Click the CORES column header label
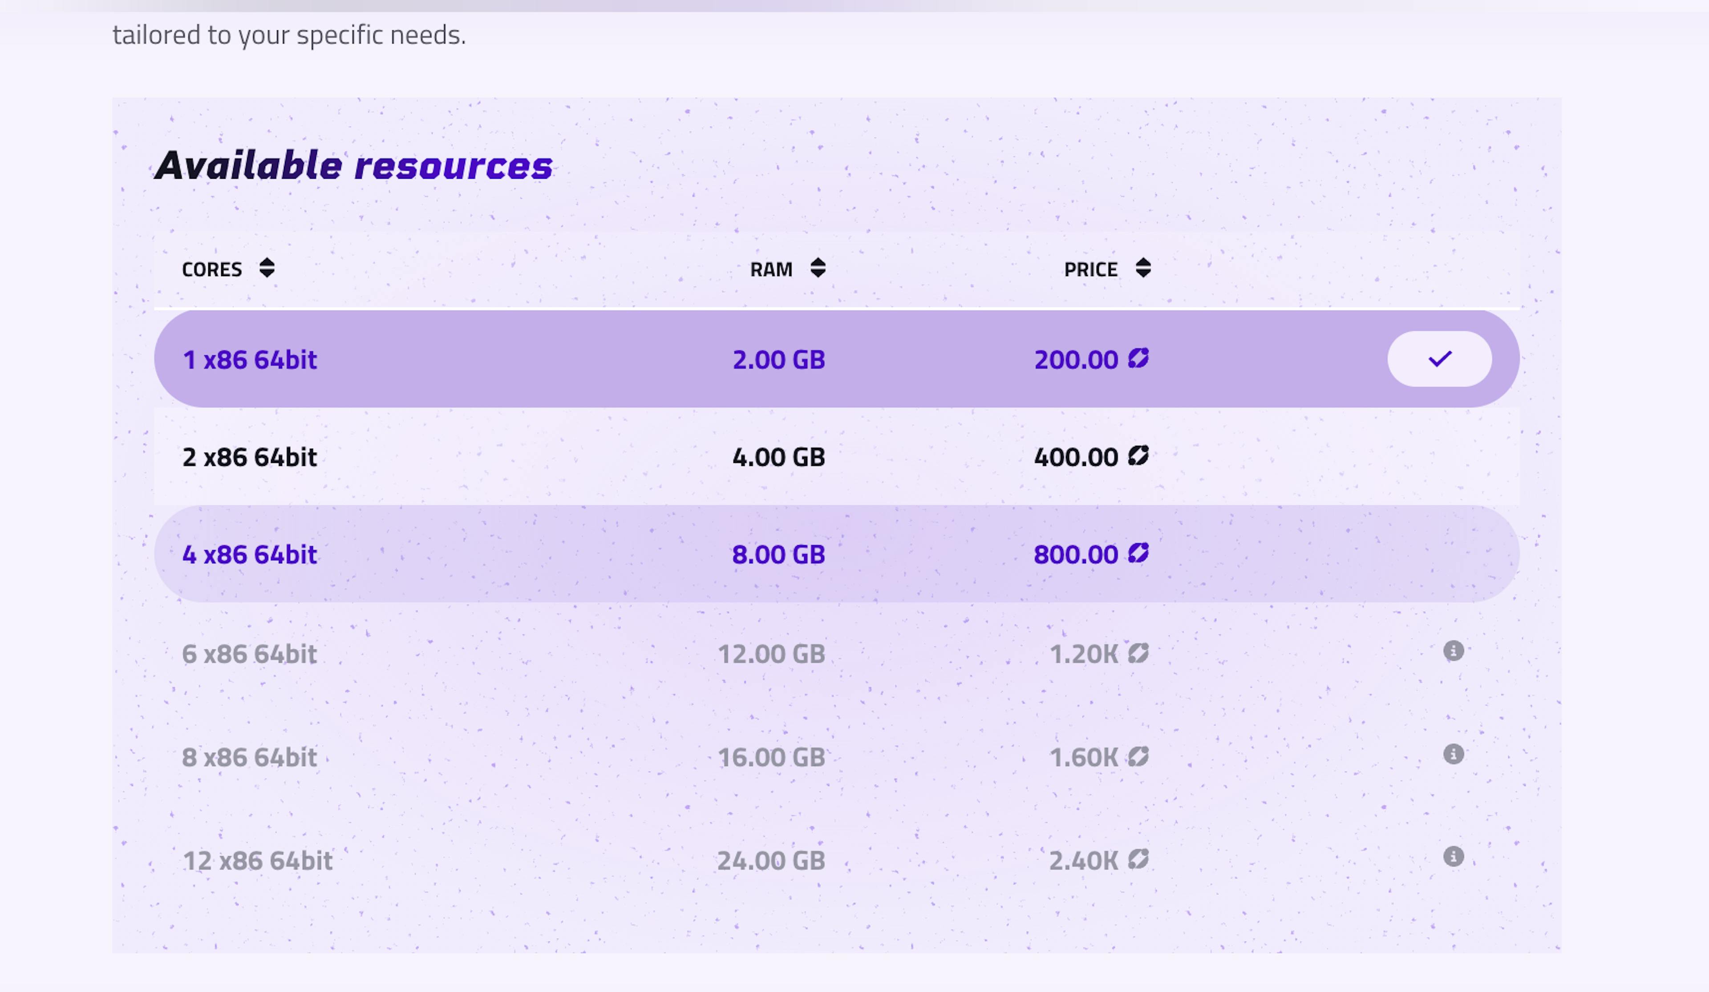1709x992 pixels. [211, 270]
